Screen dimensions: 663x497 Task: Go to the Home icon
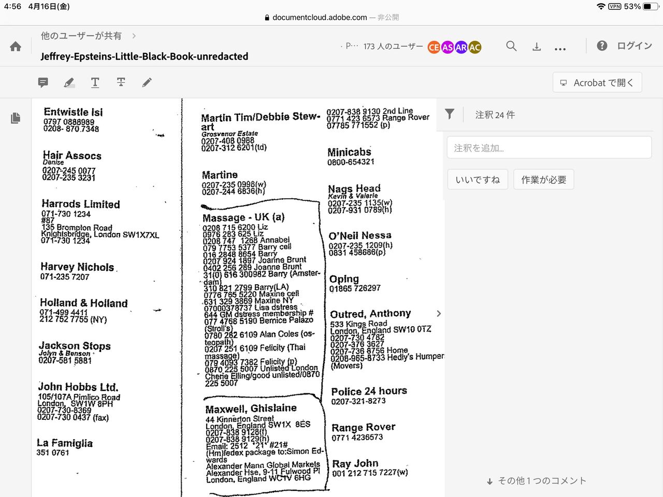click(16, 47)
